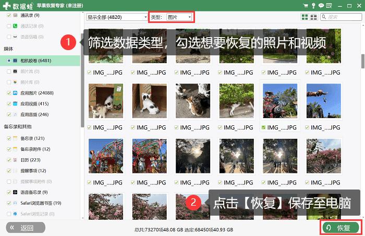This screenshot has height=236, width=365.
Task: Uncheck checkbox under cat-on-grass photo
Action: pos(220,127)
